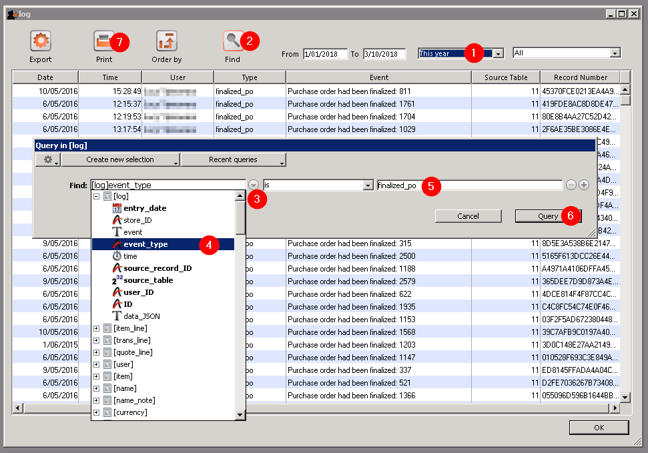Collapse the [log] table tree node
This screenshot has width=648, height=453.
(97, 196)
